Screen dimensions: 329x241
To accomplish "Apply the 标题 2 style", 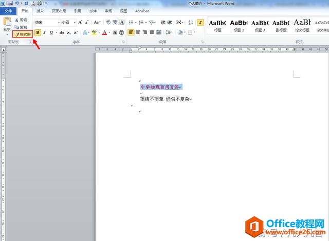I will click(239, 26).
